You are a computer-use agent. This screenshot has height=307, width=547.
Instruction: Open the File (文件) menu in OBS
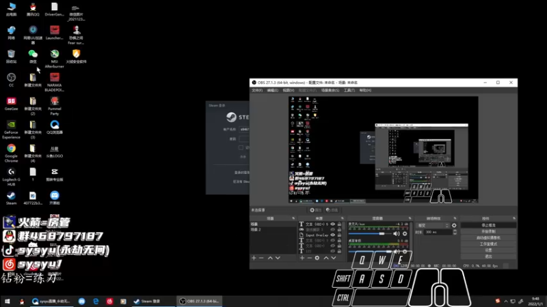257,91
